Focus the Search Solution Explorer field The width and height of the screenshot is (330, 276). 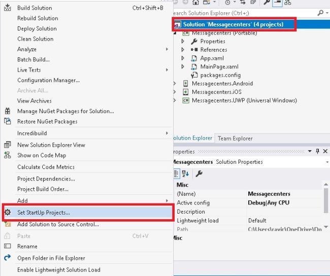coord(244,13)
